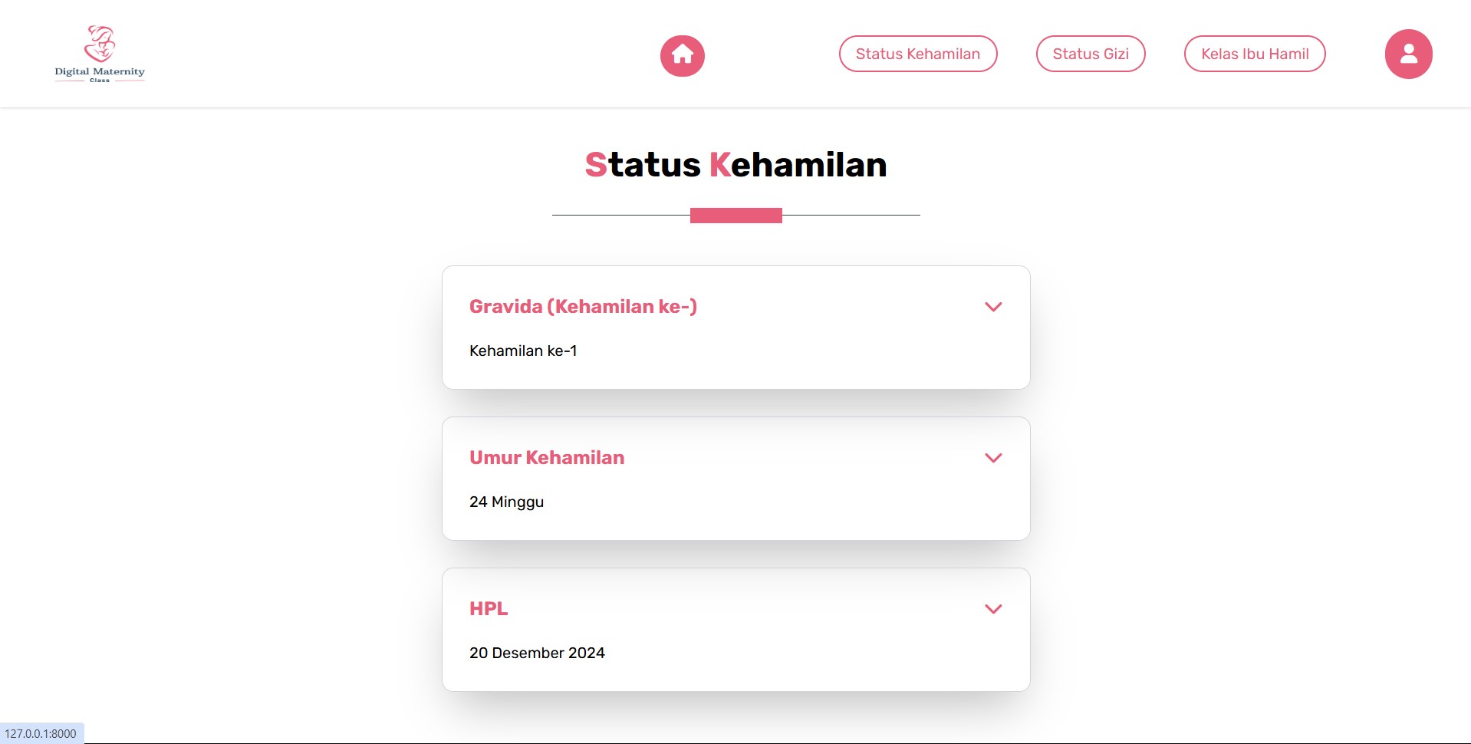Screen dimensions: 1471x744
Task: Expand the Gravida (Kehamilan ke-) chevron
Action: tap(993, 307)
